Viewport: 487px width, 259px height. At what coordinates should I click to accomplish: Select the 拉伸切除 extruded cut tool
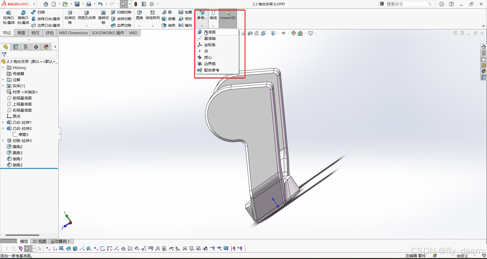click(x=70, y=17)
